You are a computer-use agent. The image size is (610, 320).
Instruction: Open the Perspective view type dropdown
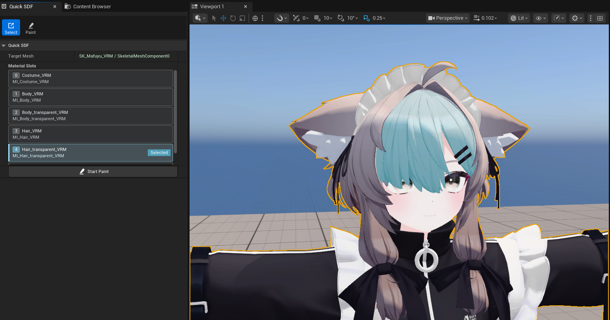448,18
